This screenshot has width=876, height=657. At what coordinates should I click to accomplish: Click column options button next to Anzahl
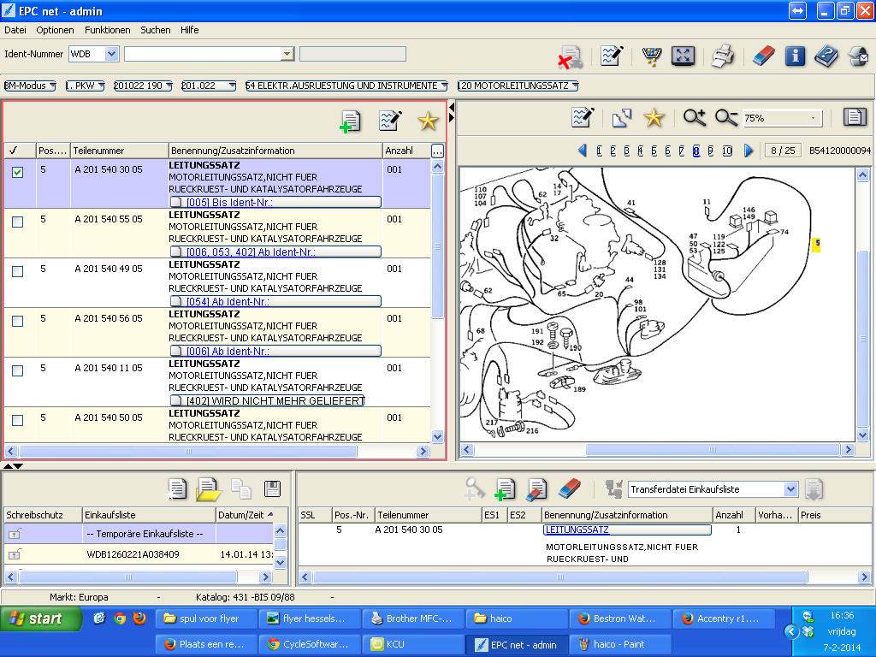(437, 151)
